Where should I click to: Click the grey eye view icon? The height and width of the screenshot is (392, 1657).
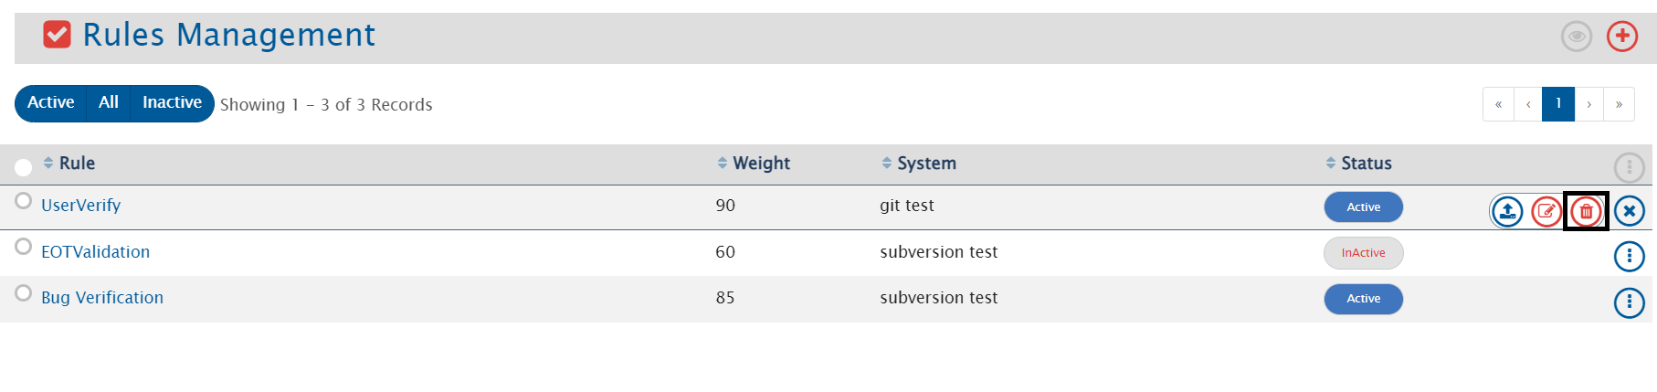[1577, 37]
